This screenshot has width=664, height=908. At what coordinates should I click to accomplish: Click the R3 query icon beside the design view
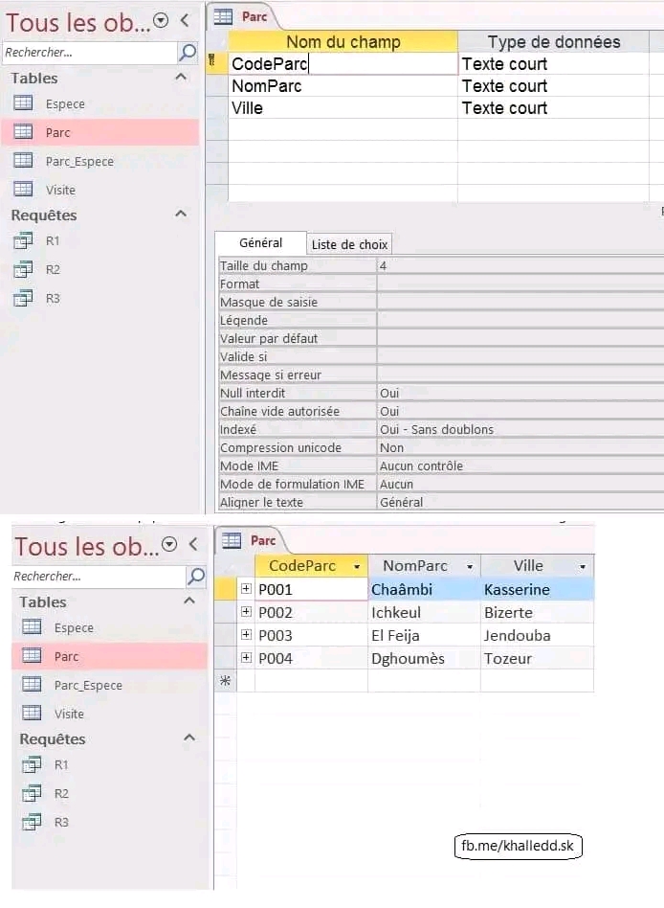tap(23, 298)
